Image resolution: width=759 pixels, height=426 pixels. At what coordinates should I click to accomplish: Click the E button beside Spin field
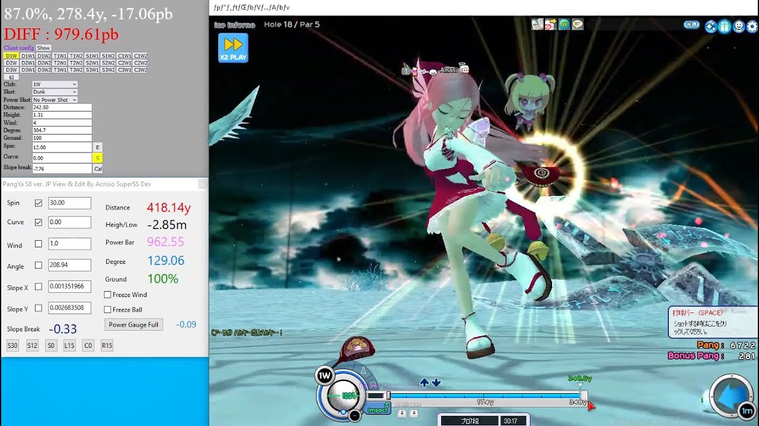[x=98, y=147]
